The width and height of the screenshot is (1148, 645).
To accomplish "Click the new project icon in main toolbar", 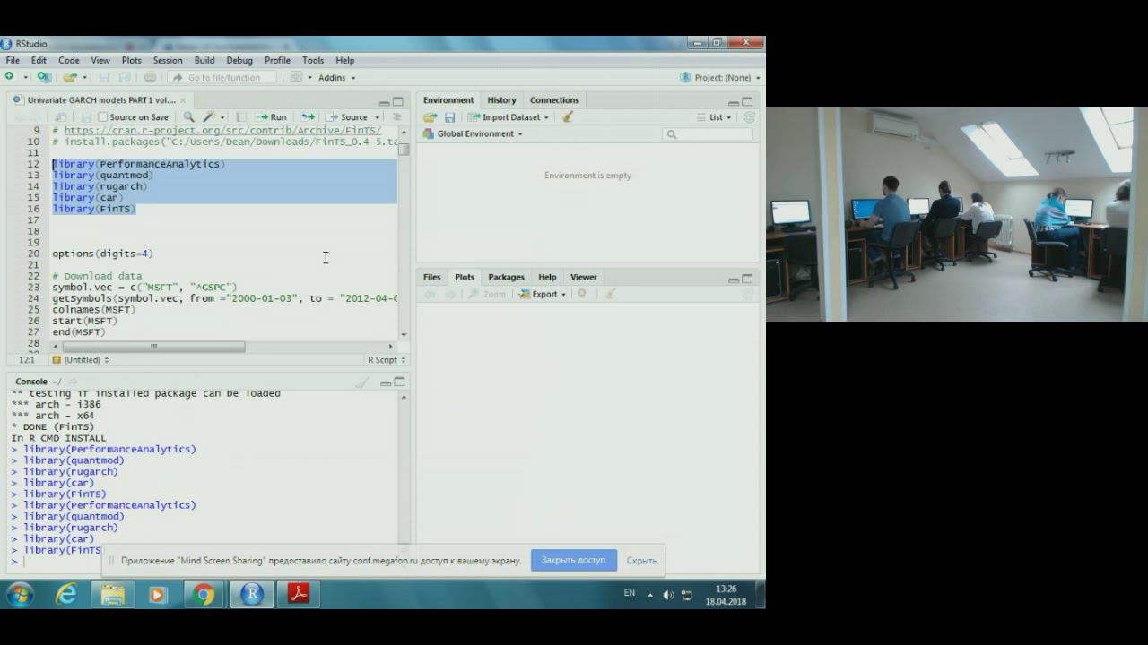I will coord(46,78).
